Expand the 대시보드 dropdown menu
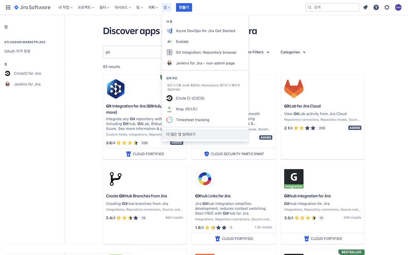 (x=123, y=7)
